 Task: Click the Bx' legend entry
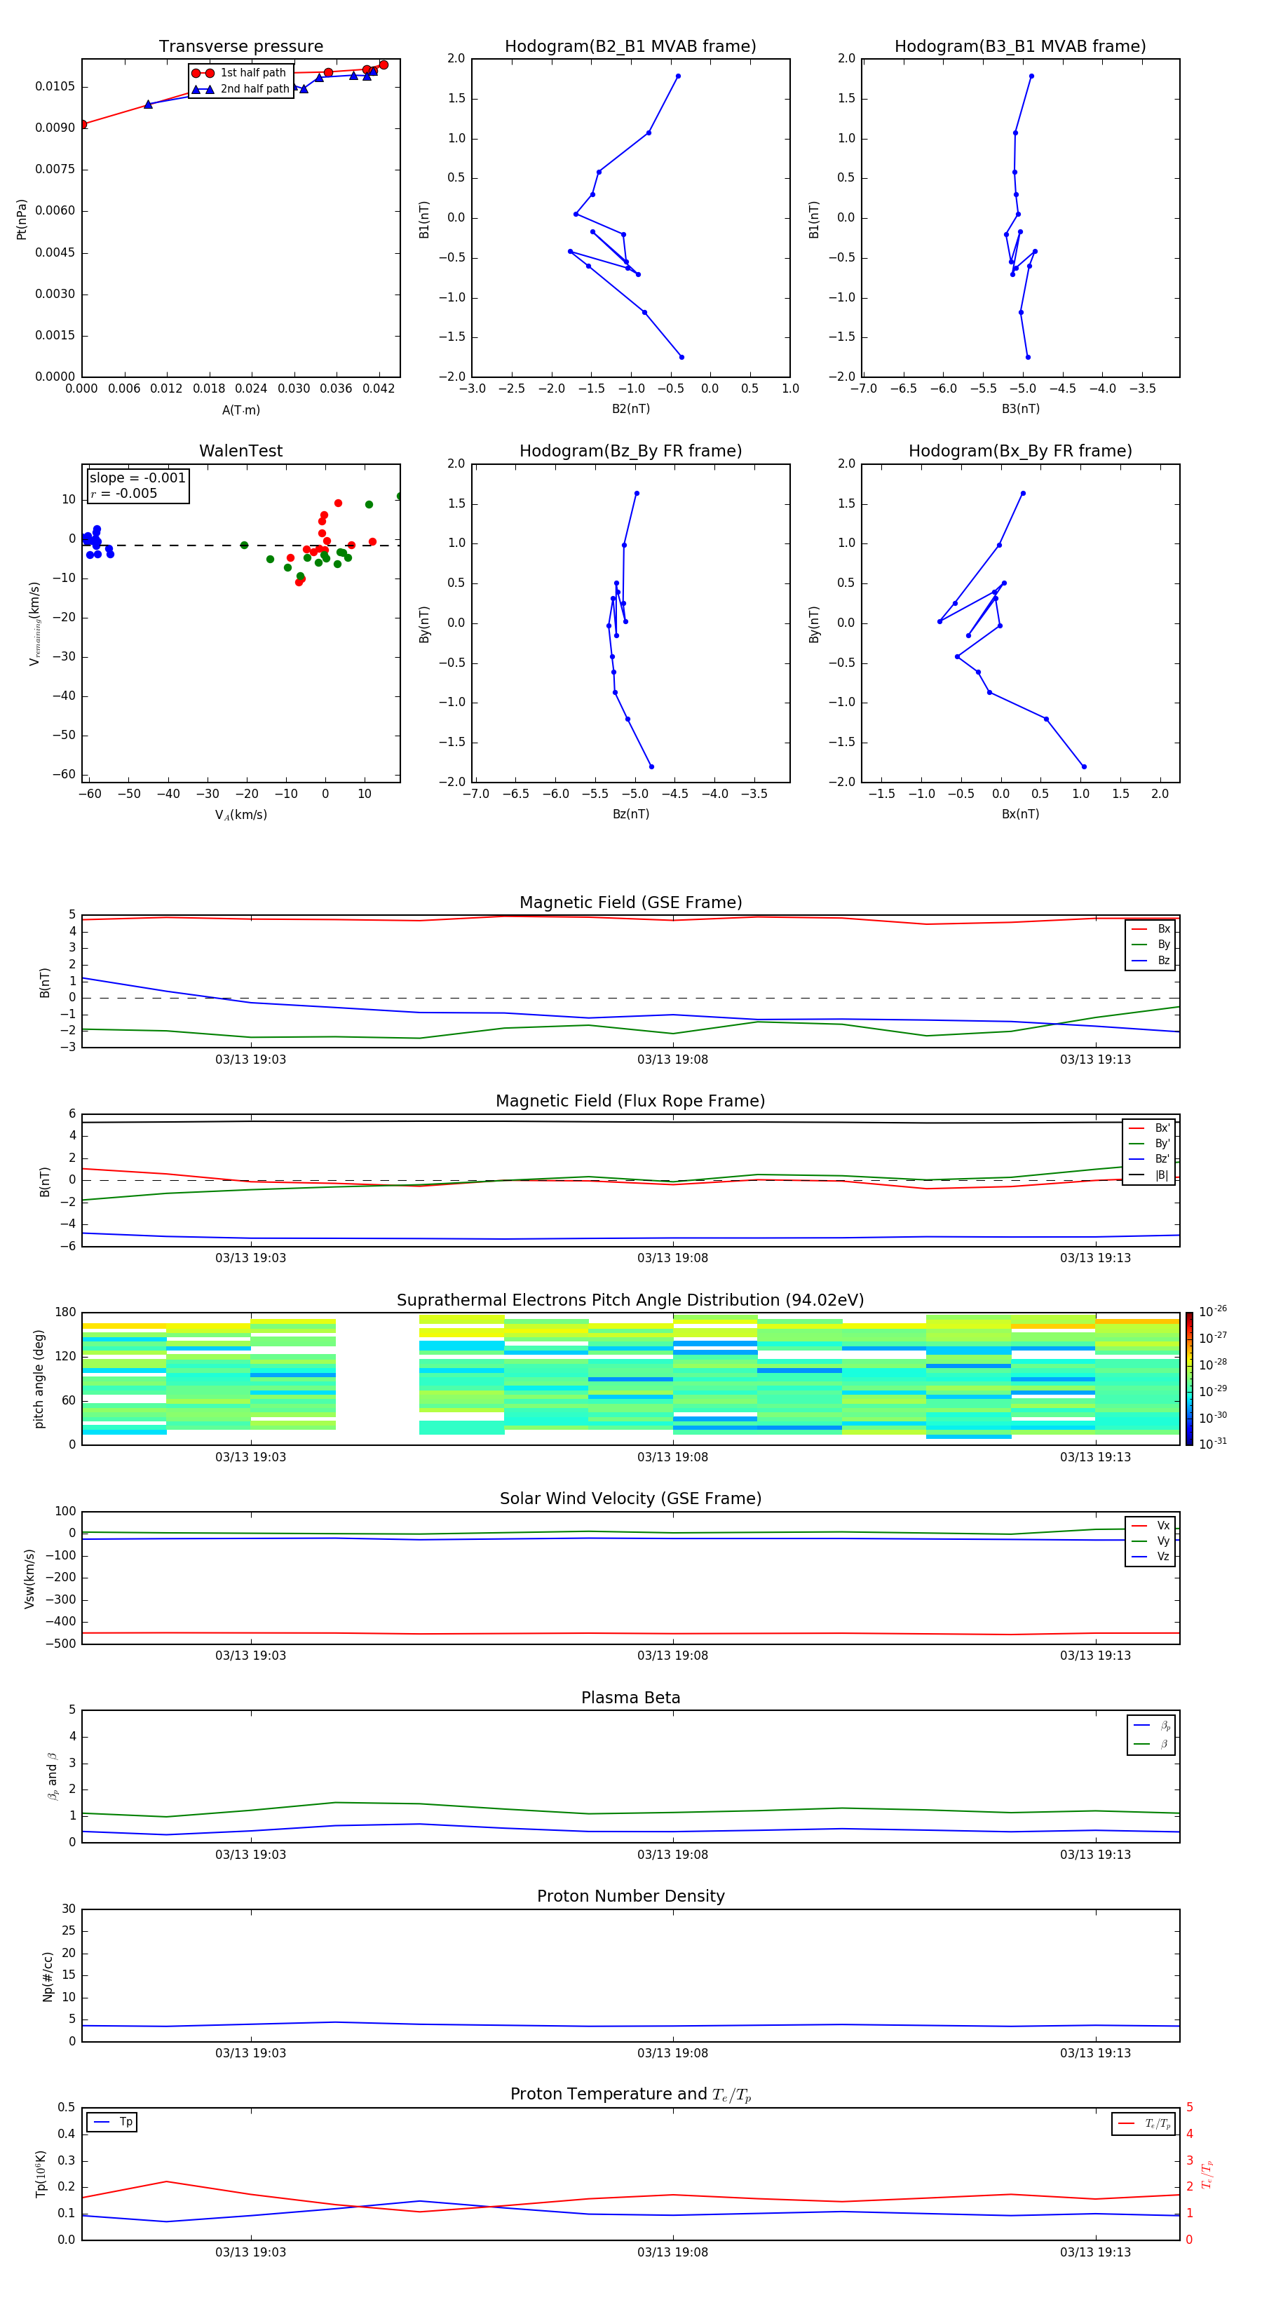[x=1150, y=1128]
